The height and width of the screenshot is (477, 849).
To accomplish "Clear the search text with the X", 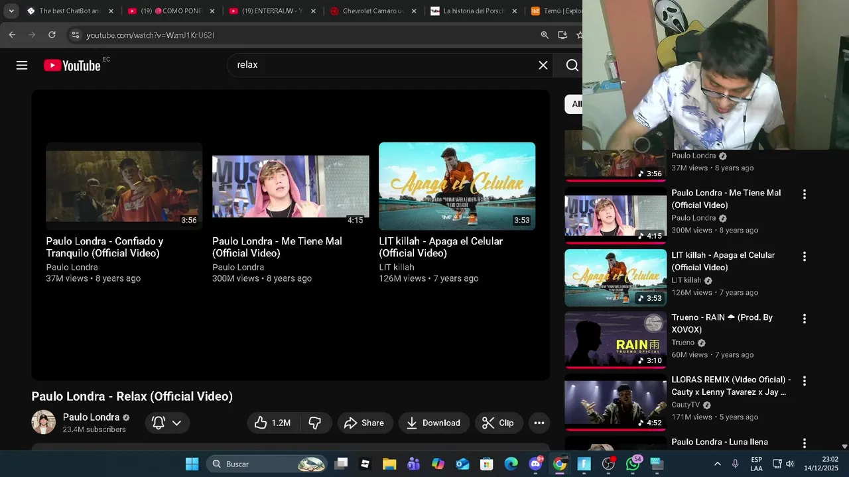I will coord(543,65).
